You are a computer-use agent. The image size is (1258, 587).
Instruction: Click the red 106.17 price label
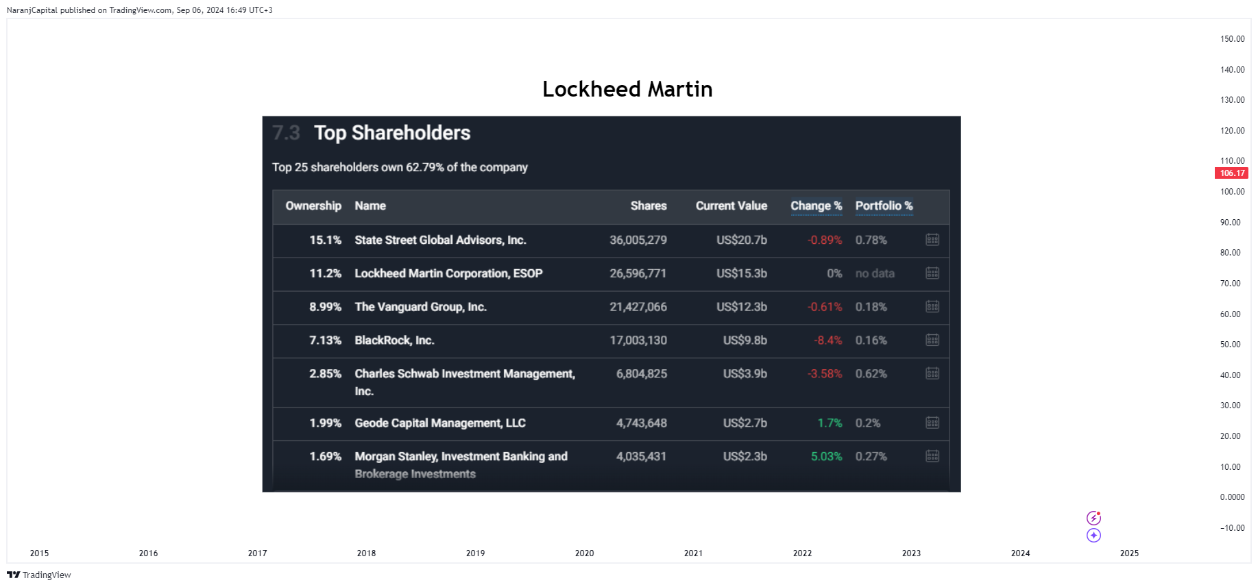[x=1232, y=173]
